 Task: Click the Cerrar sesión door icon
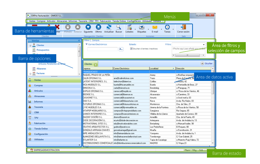click(x=183, y=28)
